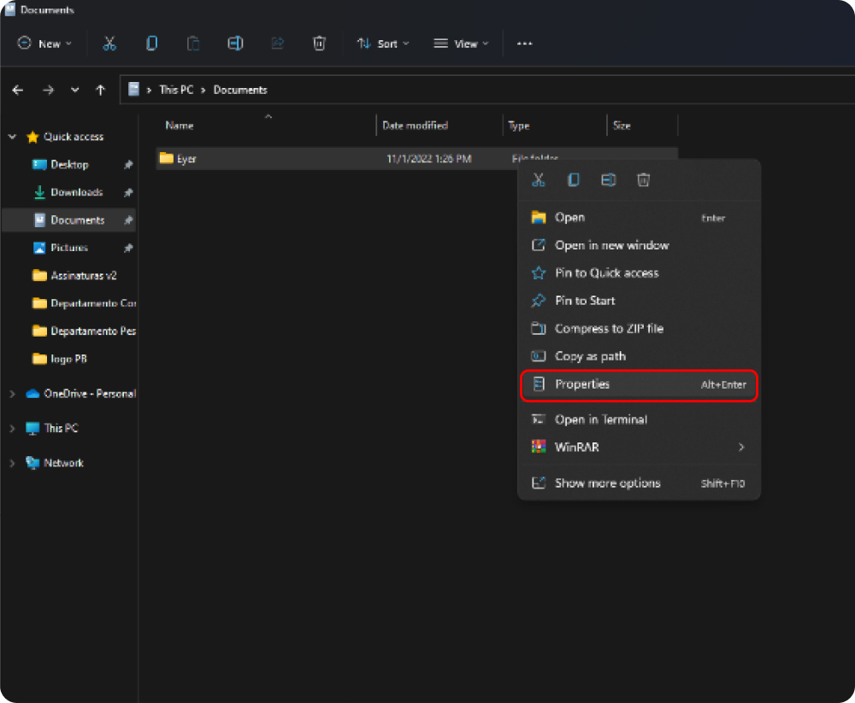Screen dimensions: 855x703
Task: Select Show more options
Action: [639, 483]
